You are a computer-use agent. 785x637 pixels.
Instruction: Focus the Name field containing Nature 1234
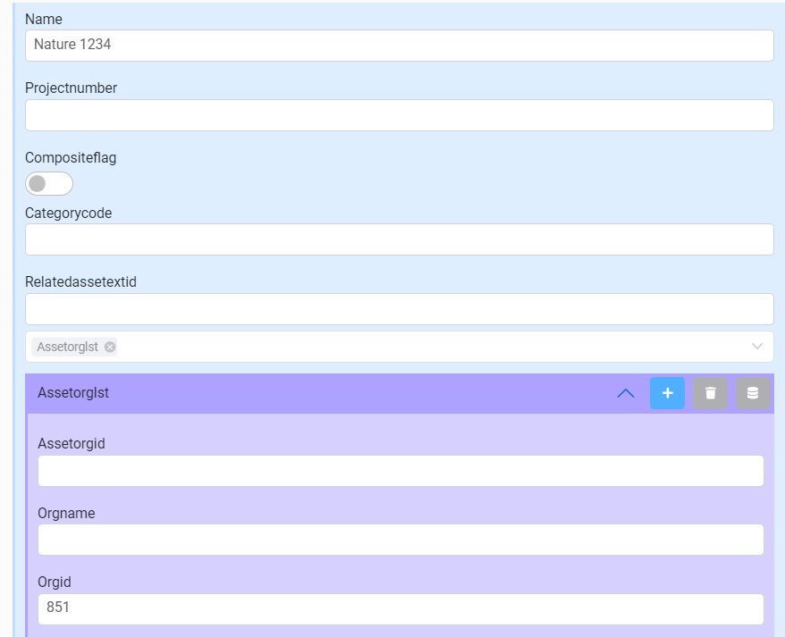[x=399, y=45]
